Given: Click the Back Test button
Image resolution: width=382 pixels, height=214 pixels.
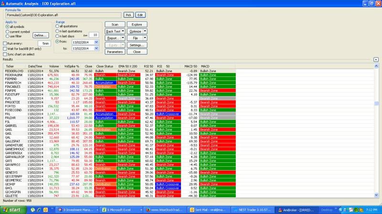Looking at the screenshot, I should click(x=113, y=31).
